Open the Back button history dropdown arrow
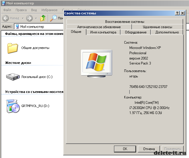This screenshot has height=158, width=189. click(23, 18)
